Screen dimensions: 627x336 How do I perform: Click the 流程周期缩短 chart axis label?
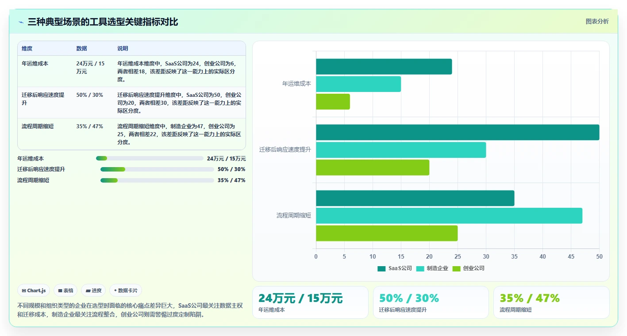[294, 216]
